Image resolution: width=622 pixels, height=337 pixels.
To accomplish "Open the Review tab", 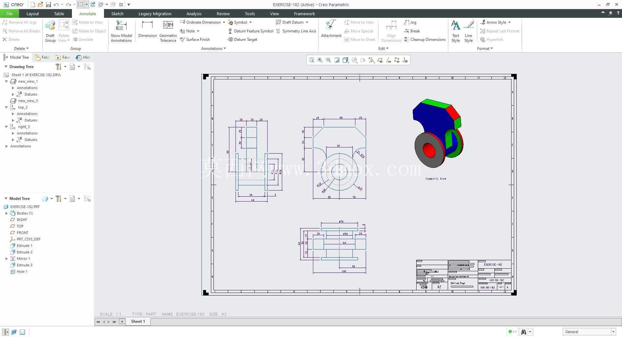I will pos(223,14).
